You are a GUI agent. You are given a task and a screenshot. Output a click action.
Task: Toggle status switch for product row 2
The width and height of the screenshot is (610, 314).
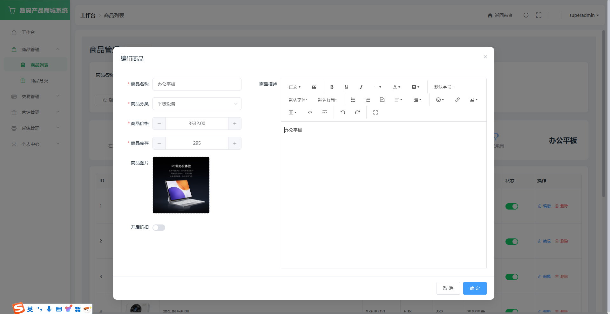coord(512,242)
